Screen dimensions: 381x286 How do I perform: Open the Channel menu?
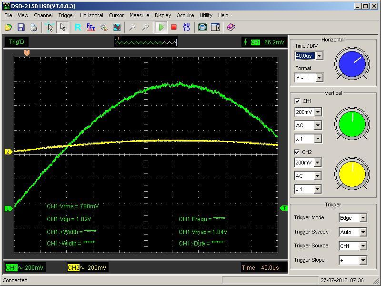[x=43, y=15]
